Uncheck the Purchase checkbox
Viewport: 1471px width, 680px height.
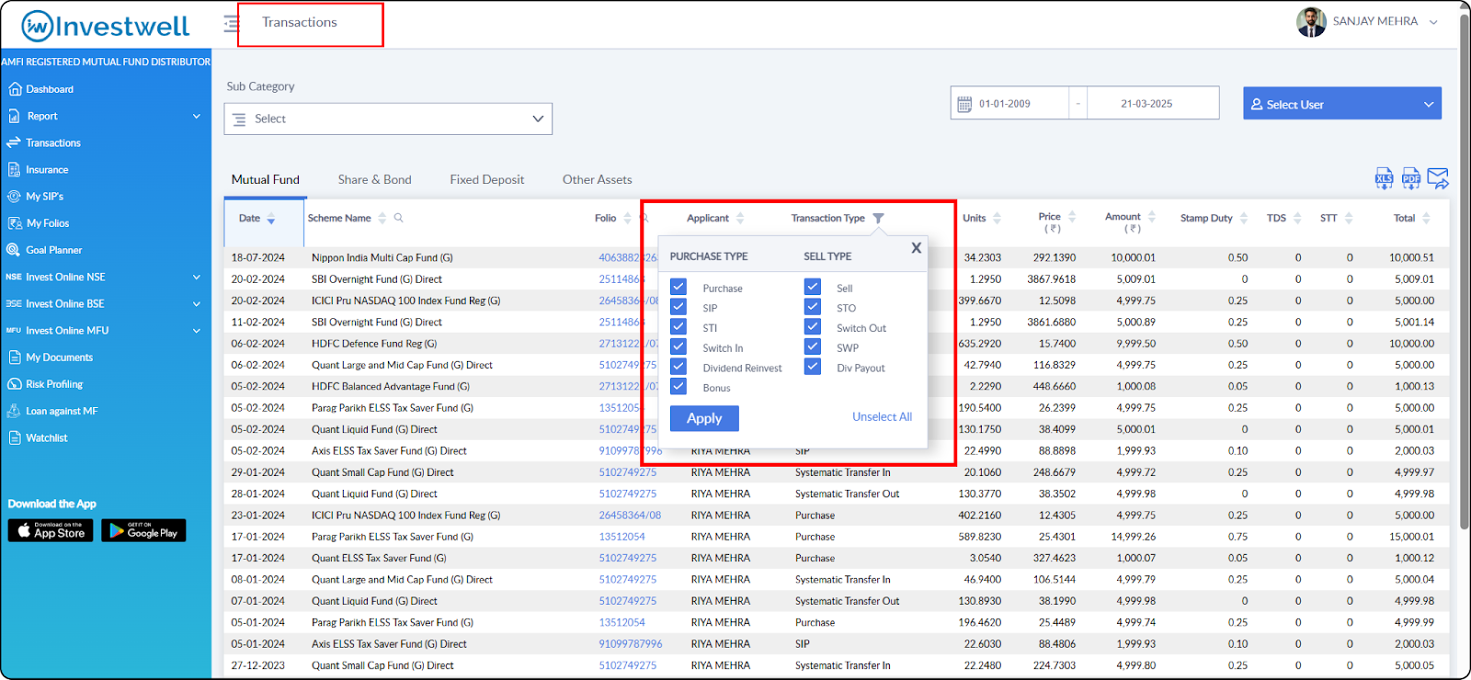(x=678, y=287)
